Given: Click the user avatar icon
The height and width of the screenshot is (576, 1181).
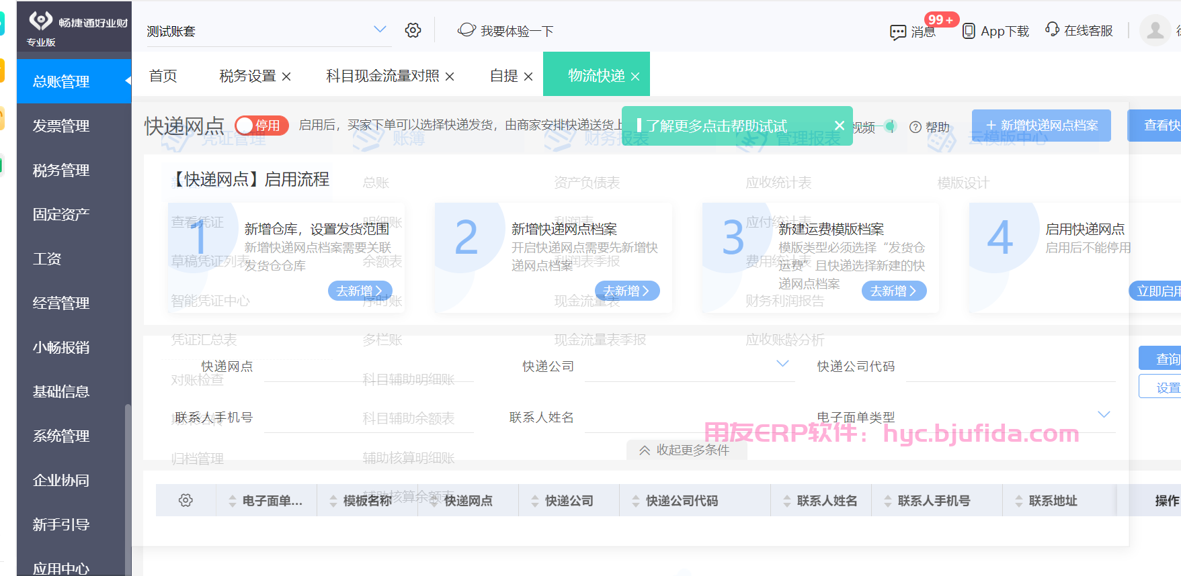Looking at the screenshot, I should (x=1155, y=30).
